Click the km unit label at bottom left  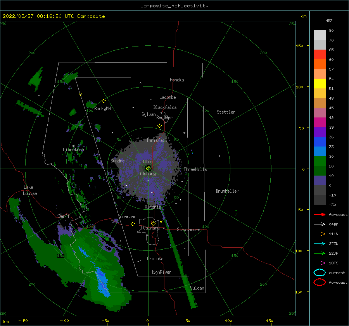5,322
